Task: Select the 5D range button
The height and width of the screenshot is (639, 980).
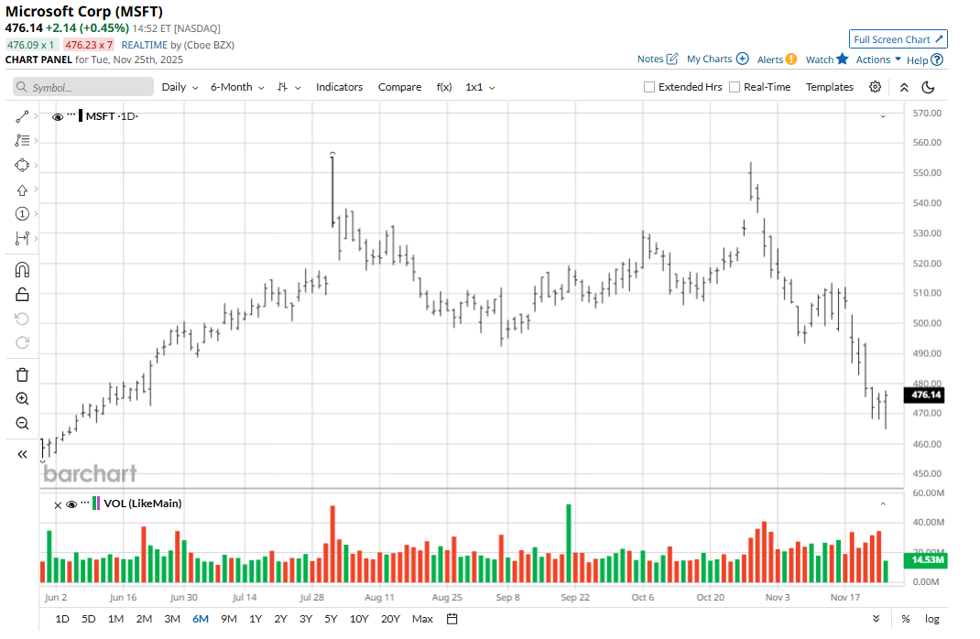Action: 88,619
